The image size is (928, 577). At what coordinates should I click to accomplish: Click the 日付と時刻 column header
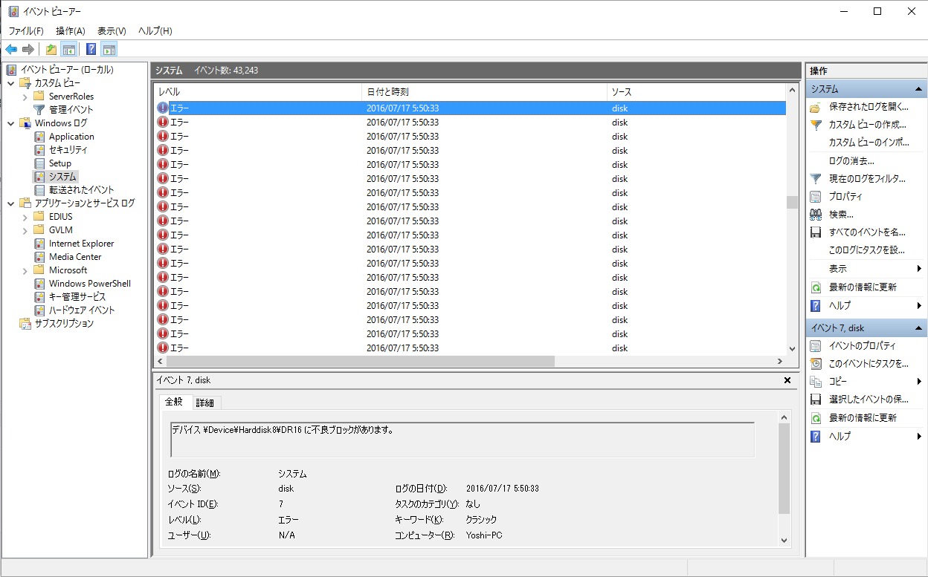coord(387,92)
